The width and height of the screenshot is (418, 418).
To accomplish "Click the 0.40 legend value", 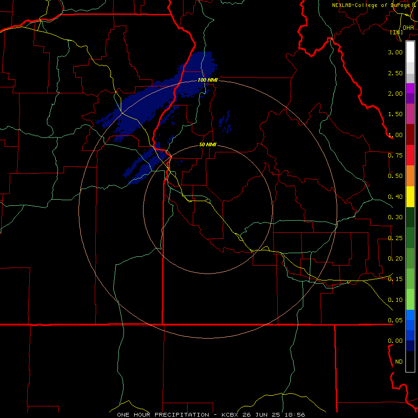I will point(395,197).
